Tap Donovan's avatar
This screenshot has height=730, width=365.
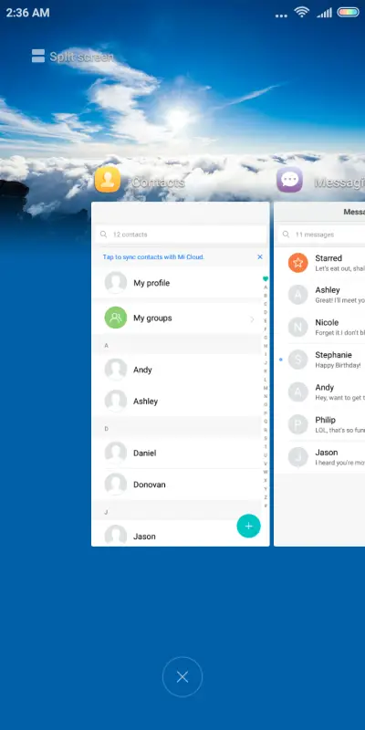[116, 485]
